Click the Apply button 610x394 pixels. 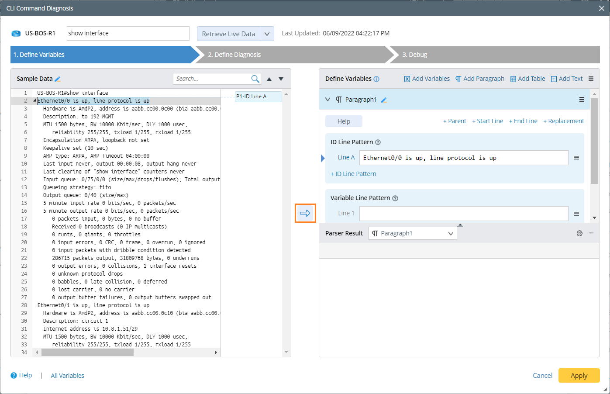click(579, 376)
